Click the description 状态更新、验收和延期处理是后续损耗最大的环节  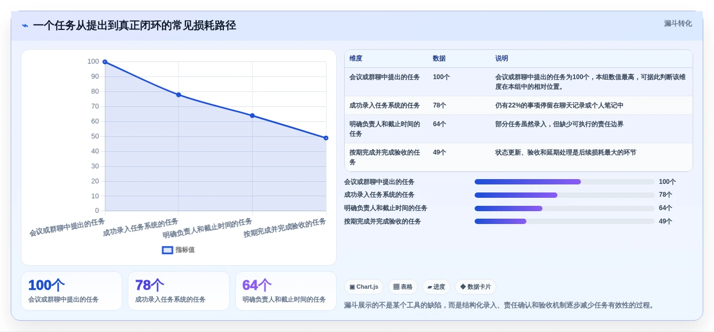click(x=566, y=152)
